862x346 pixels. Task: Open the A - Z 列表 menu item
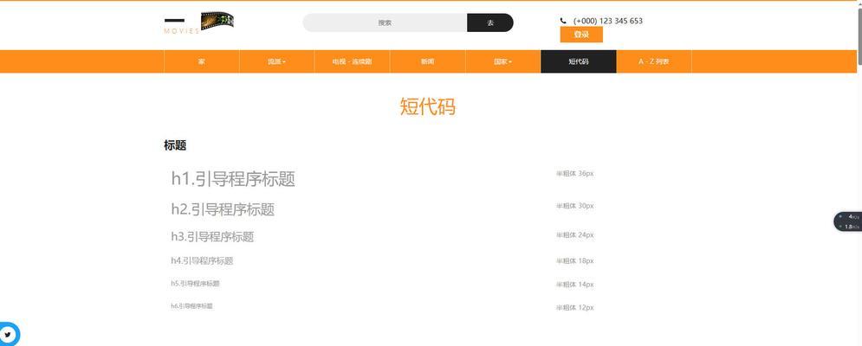pos(653,61)
